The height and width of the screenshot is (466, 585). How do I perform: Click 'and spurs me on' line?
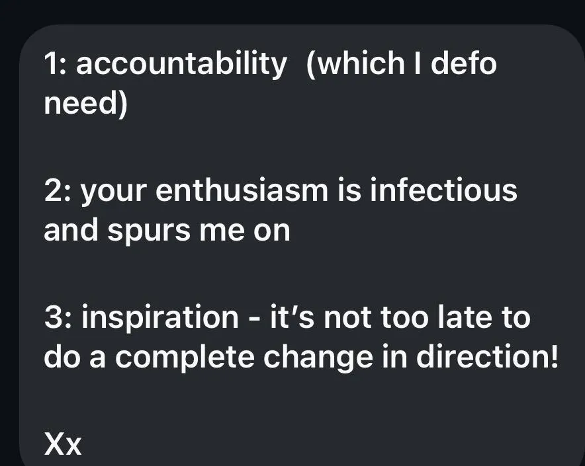point(167,231)
